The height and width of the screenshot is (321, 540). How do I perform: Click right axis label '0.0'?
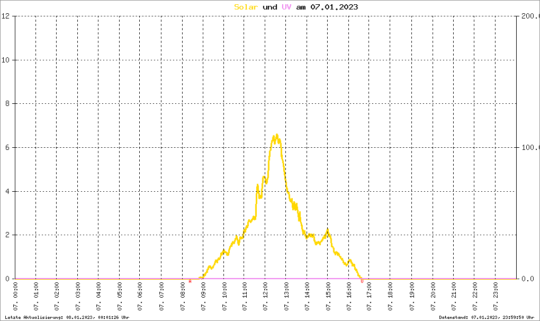pos(528,279)
